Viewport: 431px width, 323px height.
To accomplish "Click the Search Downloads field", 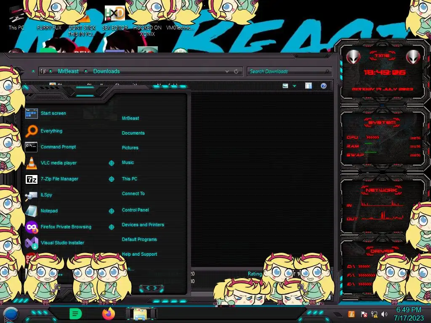I will pos(289,71).
